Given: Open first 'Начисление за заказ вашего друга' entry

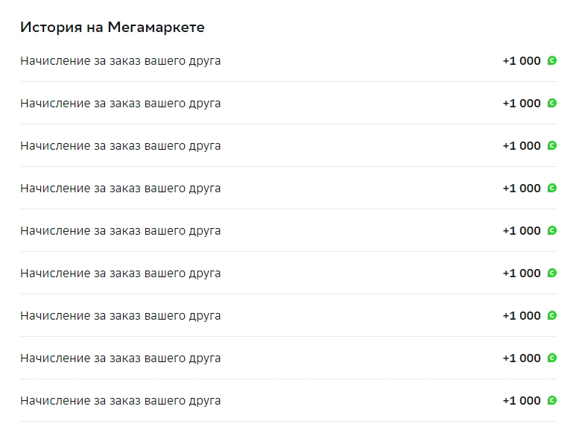Looking at the screenshot, I should pos(288,60).
